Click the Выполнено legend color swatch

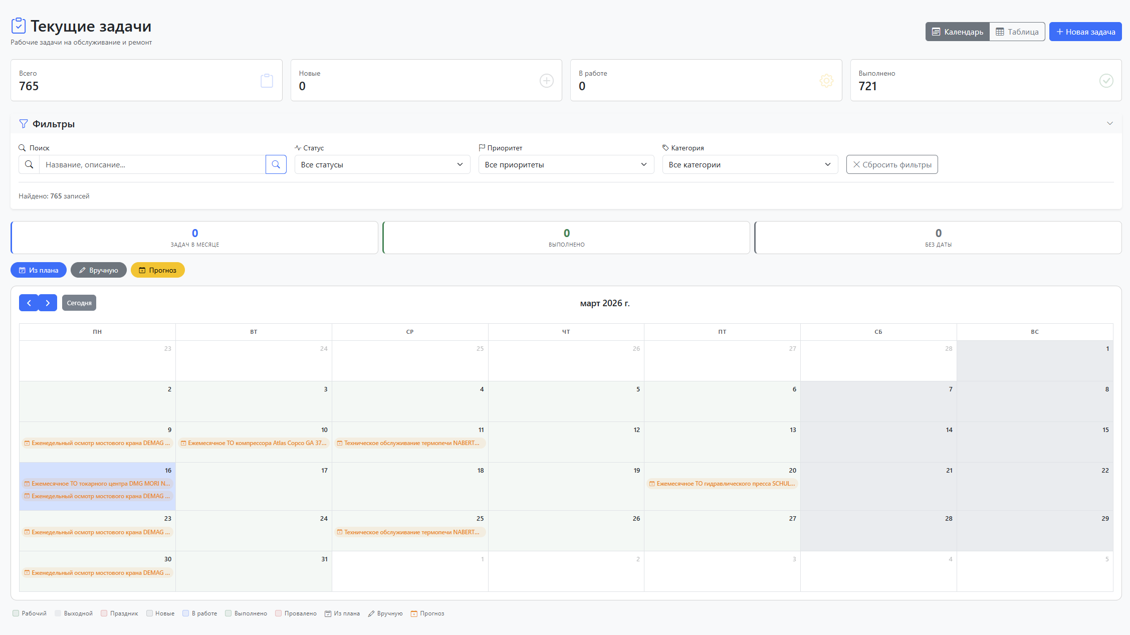pos(228,613)
